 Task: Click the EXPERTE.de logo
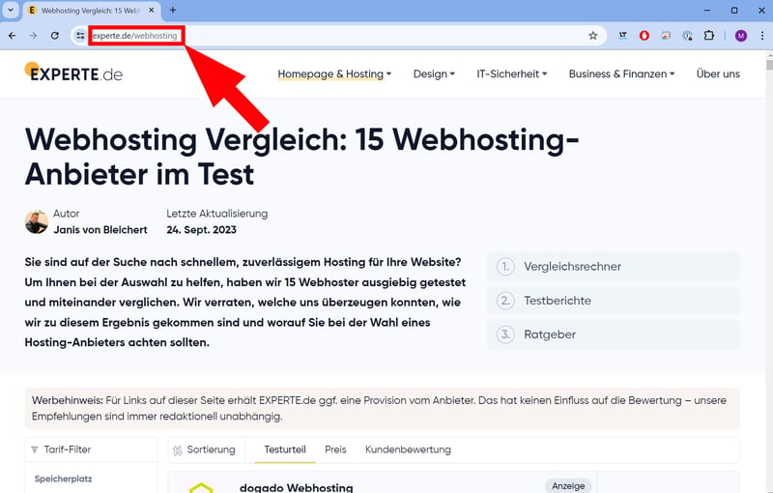pyautogui.click(x=74, y=72)
